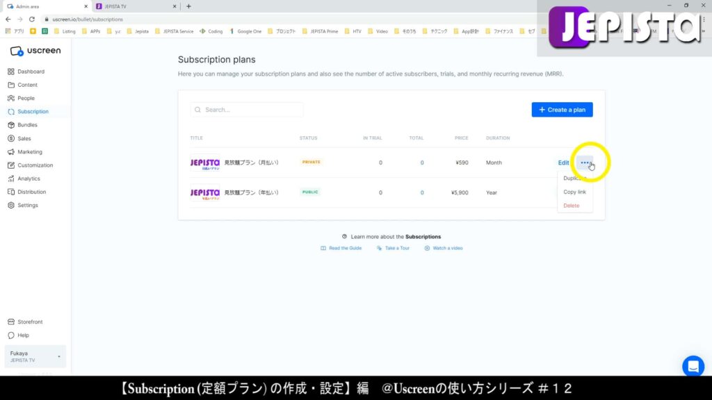
Task: Open total subscribers count for monthly plan
Action: pyautogui.click(x=422, y=162)
